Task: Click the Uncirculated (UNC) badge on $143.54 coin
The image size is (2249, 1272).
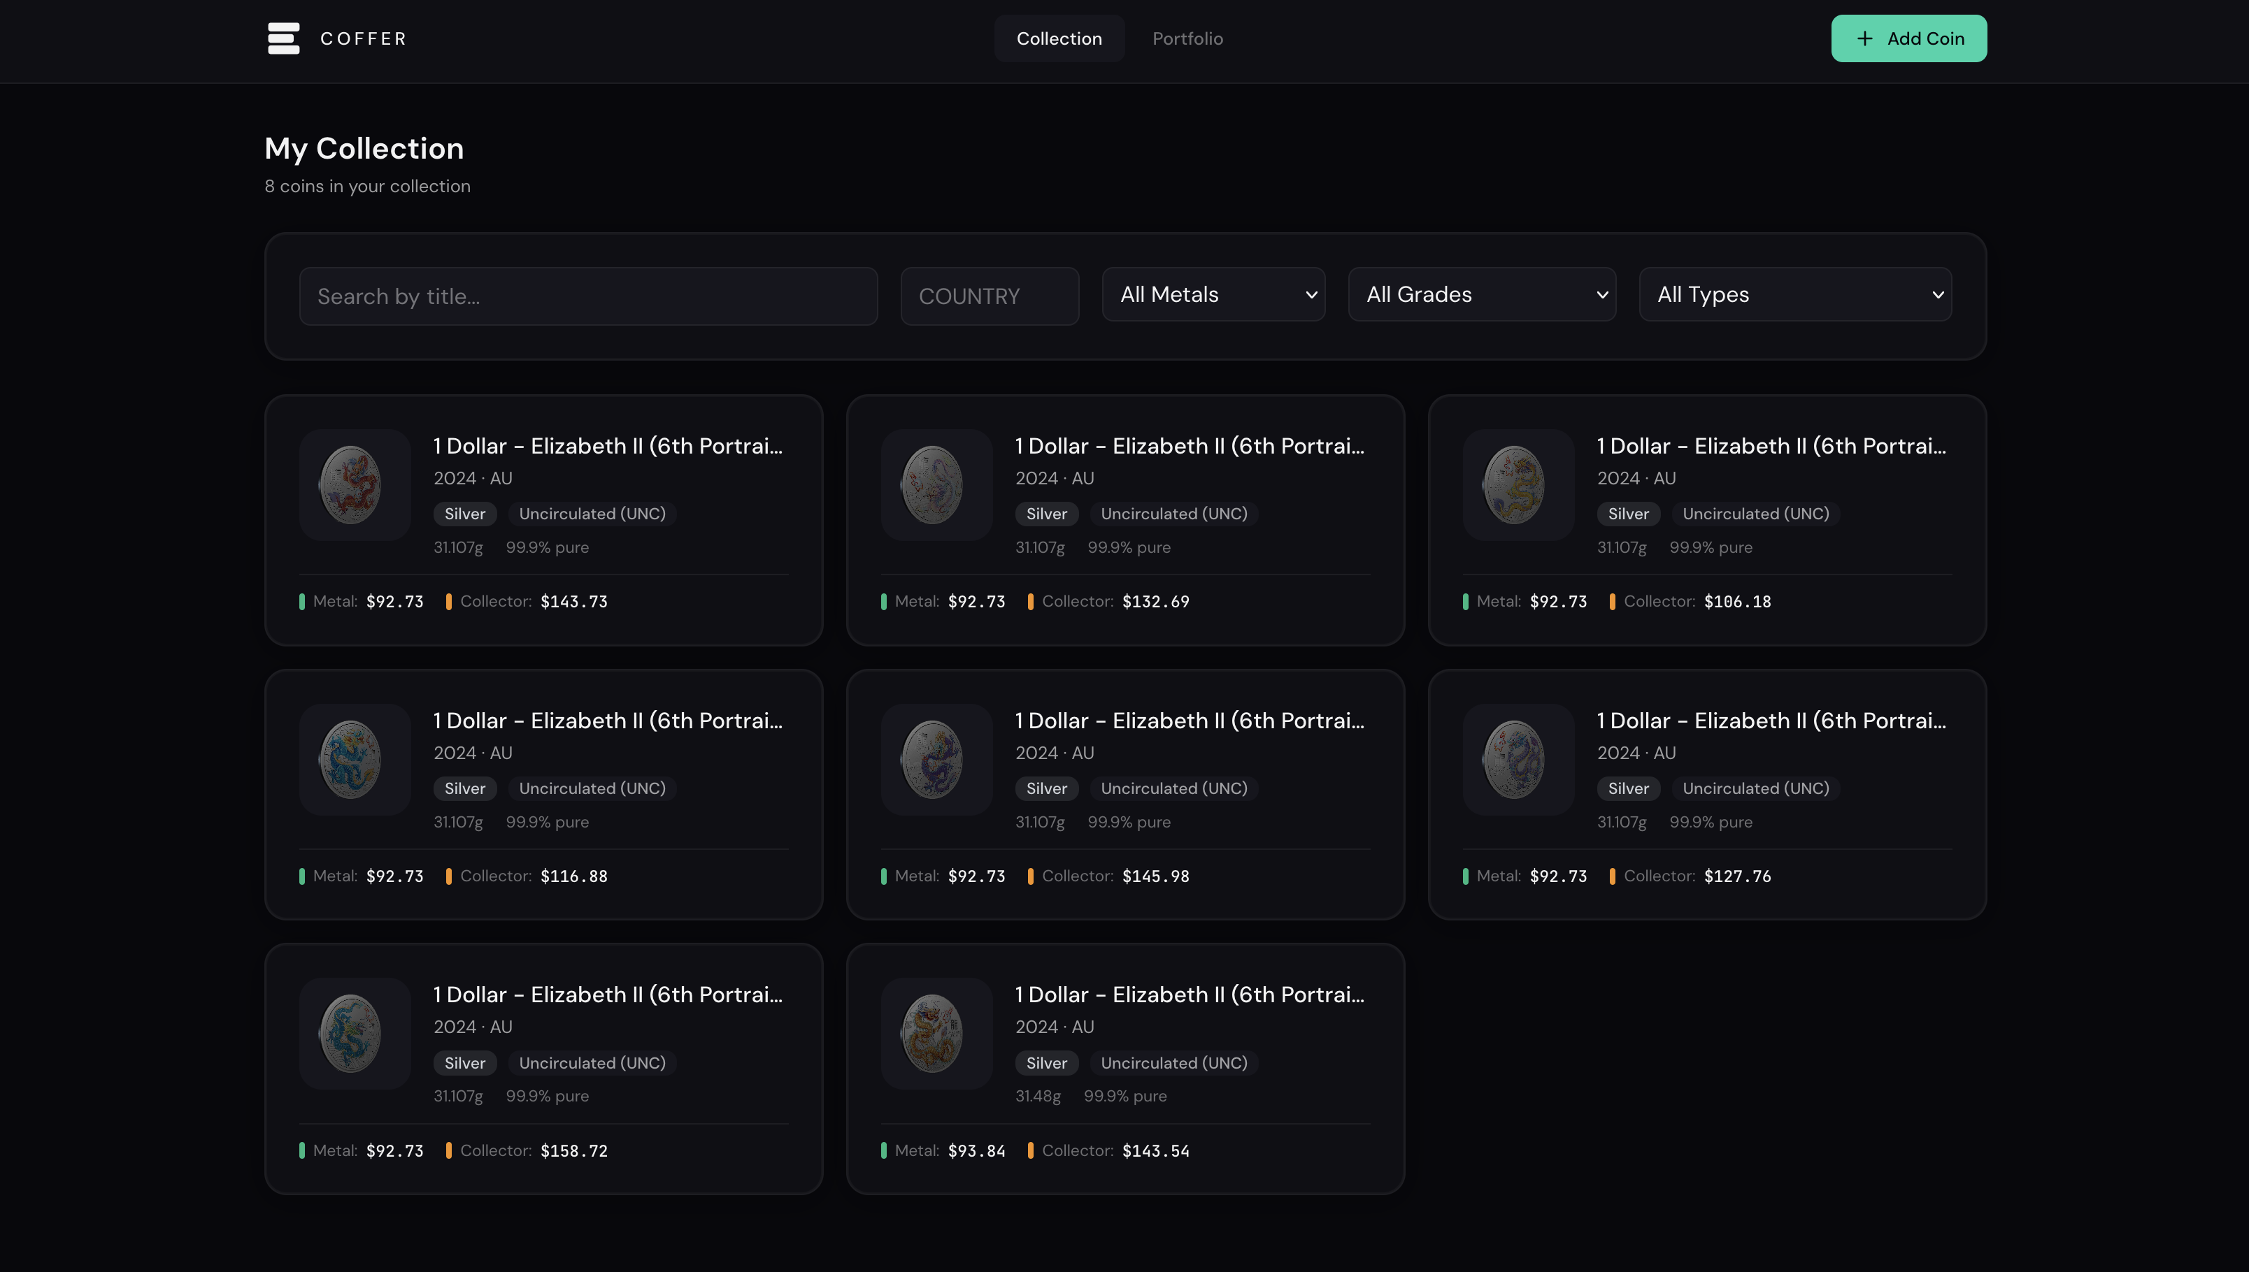Action: [x=1174, y=1062]
